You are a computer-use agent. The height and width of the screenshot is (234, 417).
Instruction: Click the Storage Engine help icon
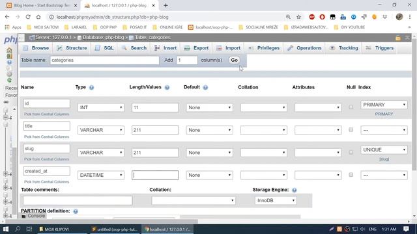(x=294, y=190)
